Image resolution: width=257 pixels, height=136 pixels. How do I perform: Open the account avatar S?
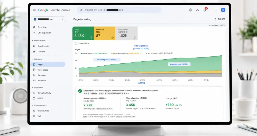click(x=223, y=10)
